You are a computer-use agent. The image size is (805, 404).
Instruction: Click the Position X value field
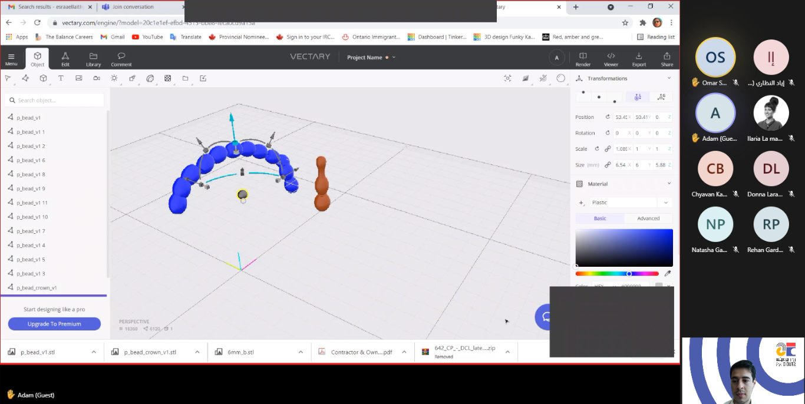tap(623, 117)
